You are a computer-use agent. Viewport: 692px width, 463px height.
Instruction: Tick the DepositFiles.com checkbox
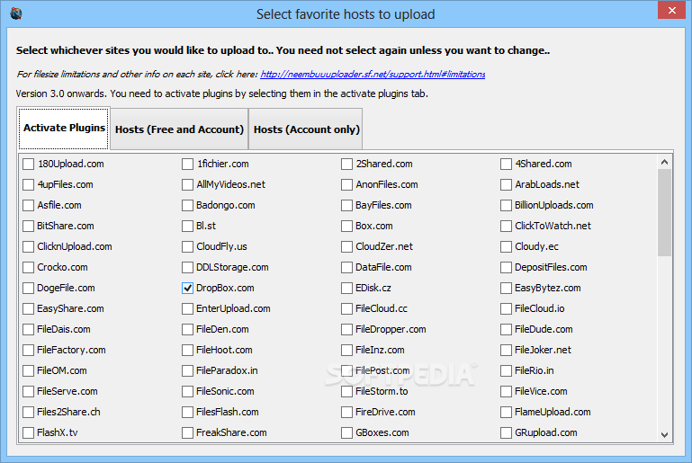(506, 268)
